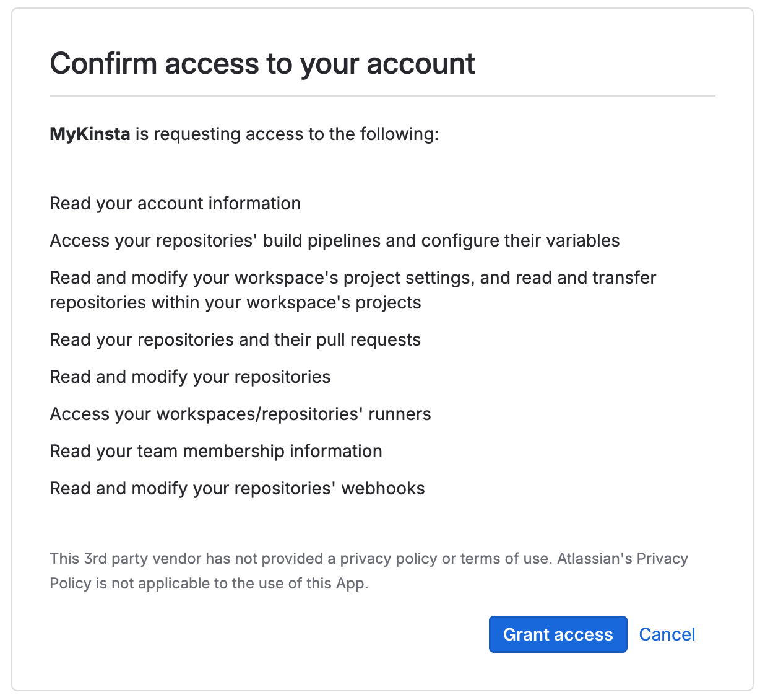This screenshot has width=760, height=700.
Task: Click the Grant access button
Action: 558,634
